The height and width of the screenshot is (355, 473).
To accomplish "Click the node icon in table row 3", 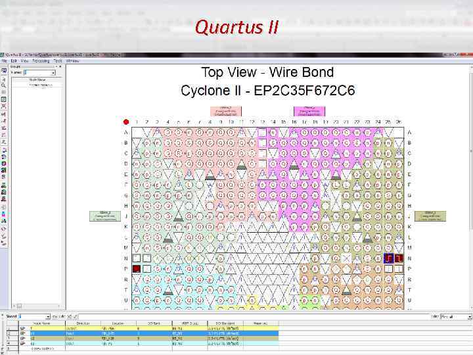I will point(23,339).
